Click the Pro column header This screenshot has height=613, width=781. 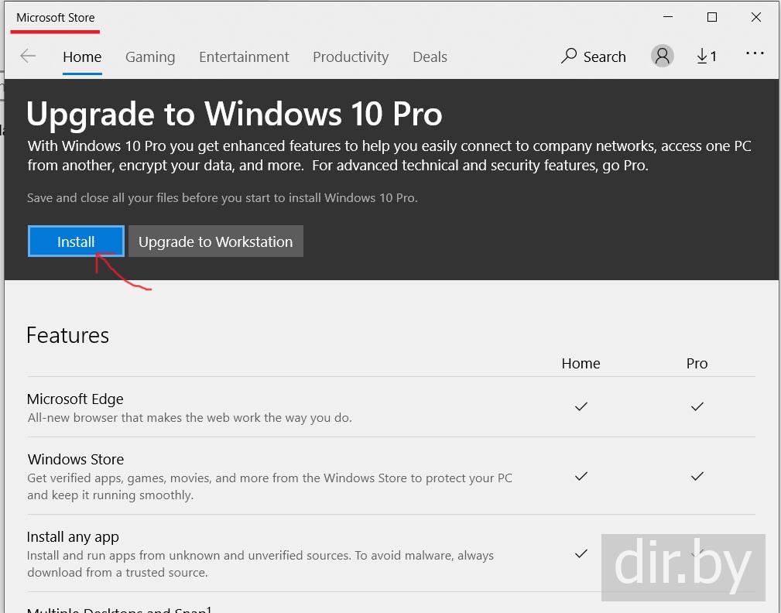697,364
